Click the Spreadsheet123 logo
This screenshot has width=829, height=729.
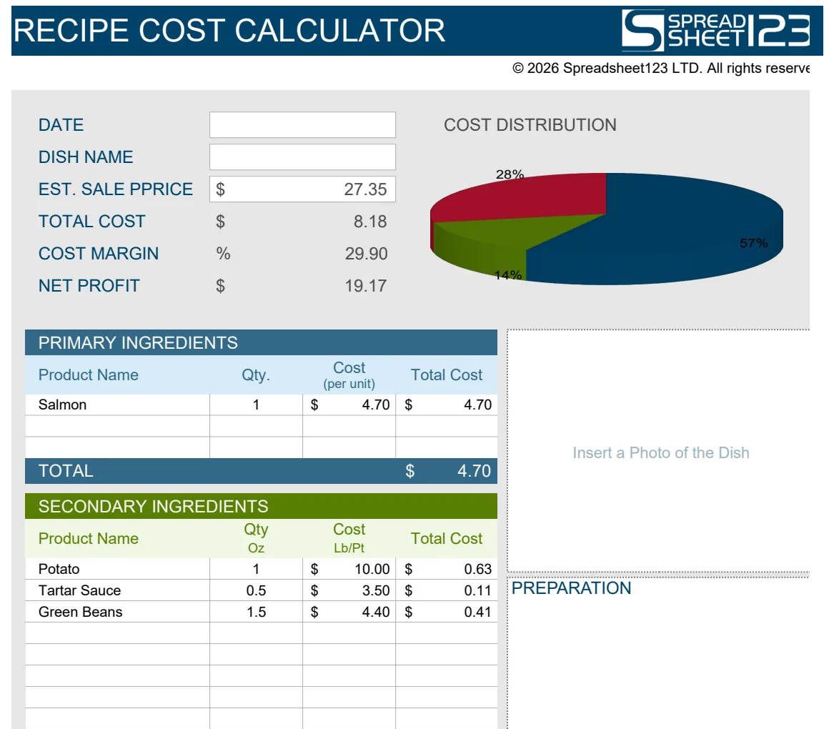[x=715, y=30]
